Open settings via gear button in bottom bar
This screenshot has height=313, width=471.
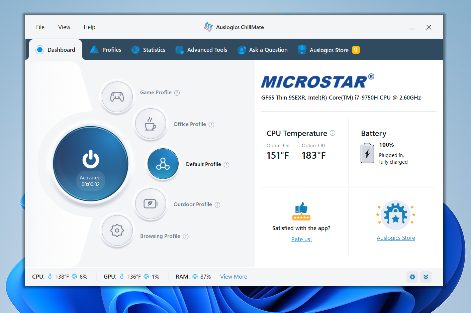click(412, 277)
